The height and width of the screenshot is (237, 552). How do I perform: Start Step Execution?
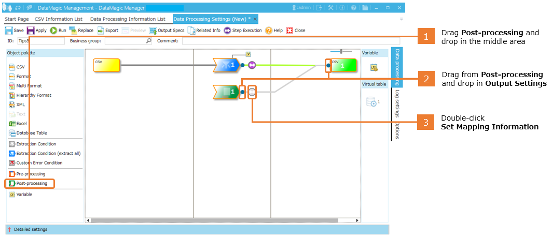click(242, 31)
